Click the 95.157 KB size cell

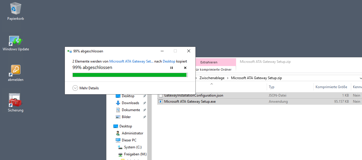tap(342, 102)
